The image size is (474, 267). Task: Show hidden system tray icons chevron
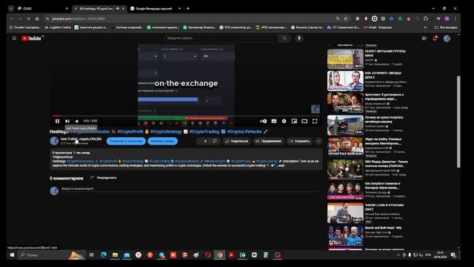[398, 255]
